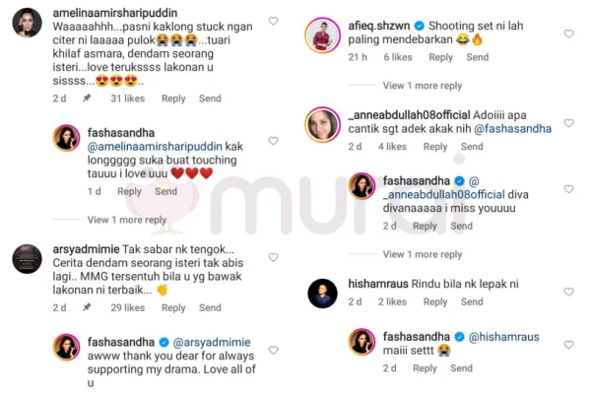The height and width of the screenshot is (394, 591).
Task: Expand "View 1 more reply" under amelinaamirsharipuddin thread
Action: pyautogui.click(x=127, y=220)
